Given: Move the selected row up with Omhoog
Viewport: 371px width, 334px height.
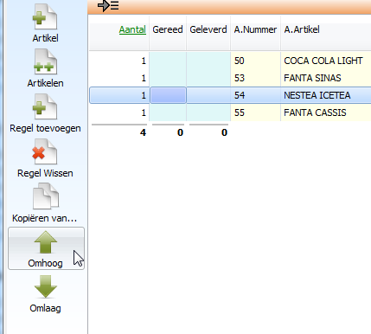Looking at the screenshot, I should pos(46,248).
